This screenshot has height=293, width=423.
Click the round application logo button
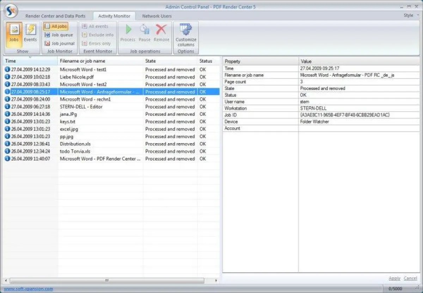coord(10,11)
